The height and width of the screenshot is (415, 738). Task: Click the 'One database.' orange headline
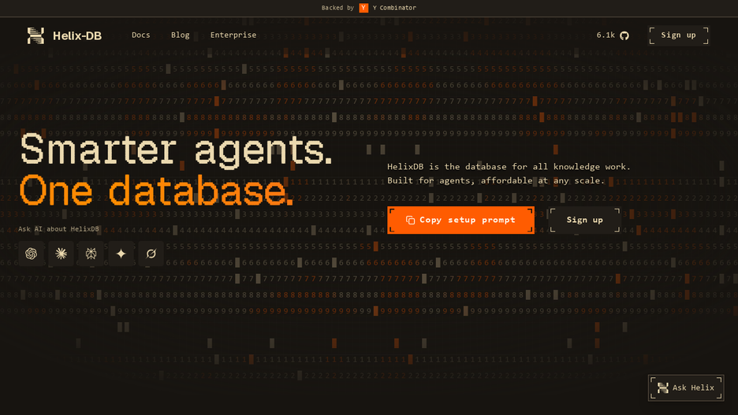[x=156, y=191]
